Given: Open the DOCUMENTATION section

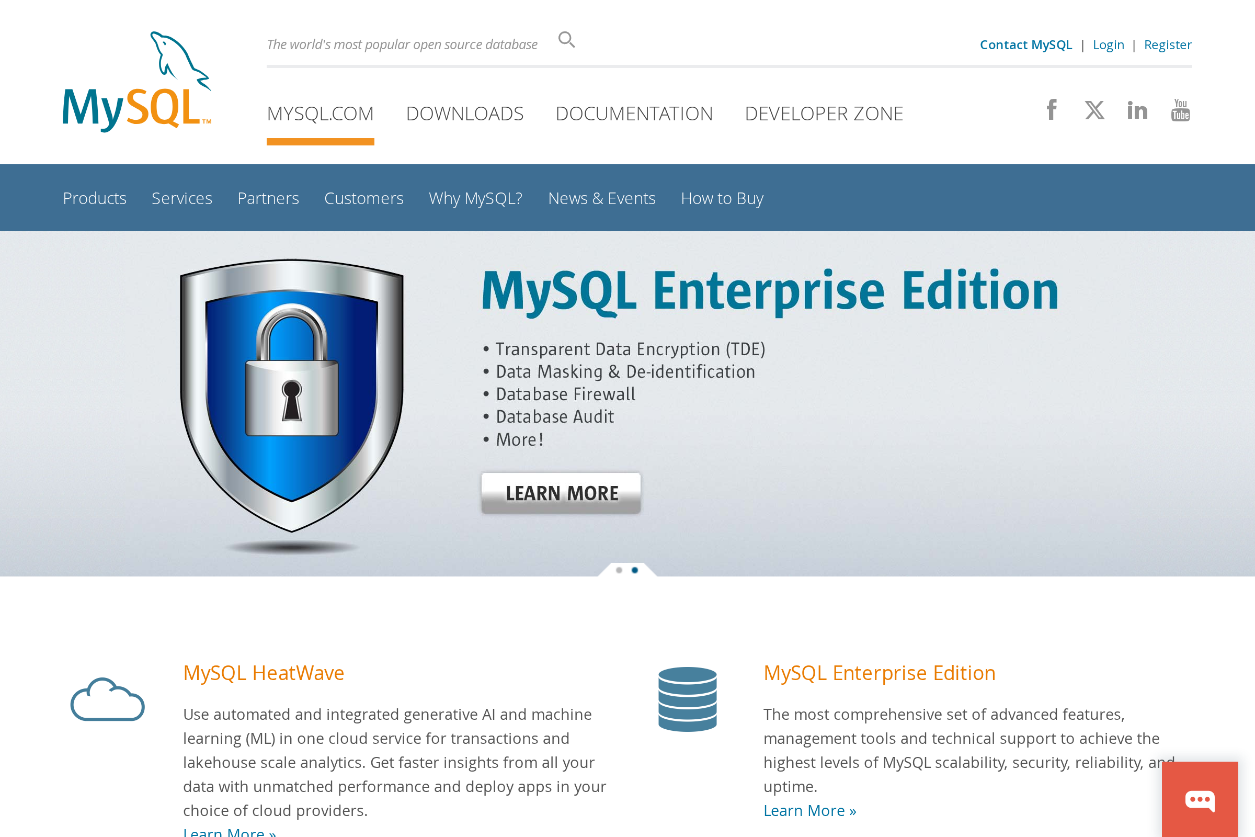Looking at the screenshot, I should tap(634, 112).
